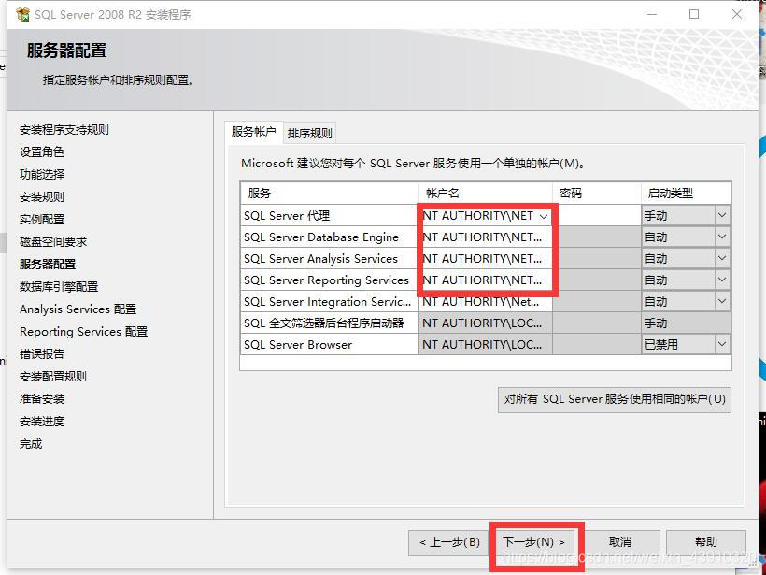Click the 手动 startup value for 全文筛选器

click(x=686, y=323)
